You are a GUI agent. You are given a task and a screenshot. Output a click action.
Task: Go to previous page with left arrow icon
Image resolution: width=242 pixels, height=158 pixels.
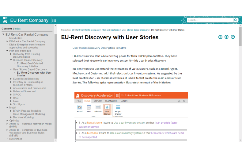220,37
